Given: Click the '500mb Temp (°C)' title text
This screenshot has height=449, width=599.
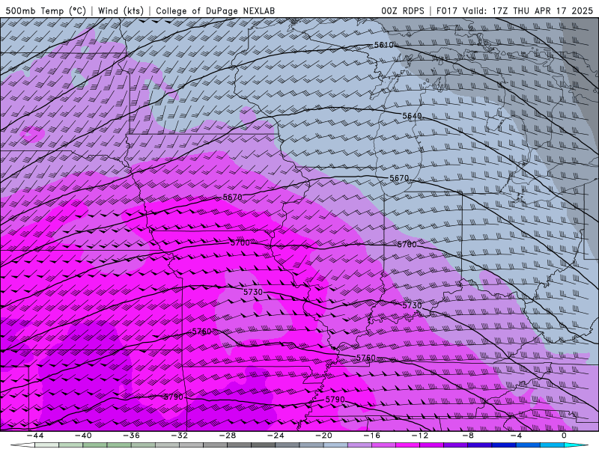Looking at the screenshot, I should [46, 10].
